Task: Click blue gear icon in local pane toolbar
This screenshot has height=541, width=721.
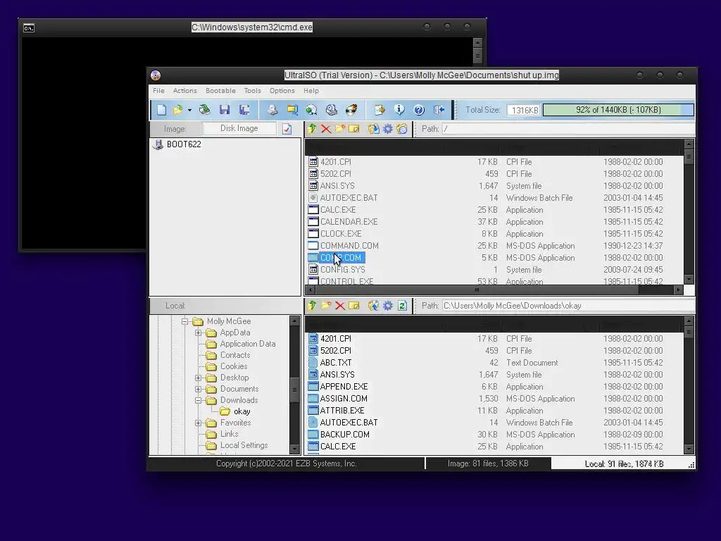Action: (388, 306)
